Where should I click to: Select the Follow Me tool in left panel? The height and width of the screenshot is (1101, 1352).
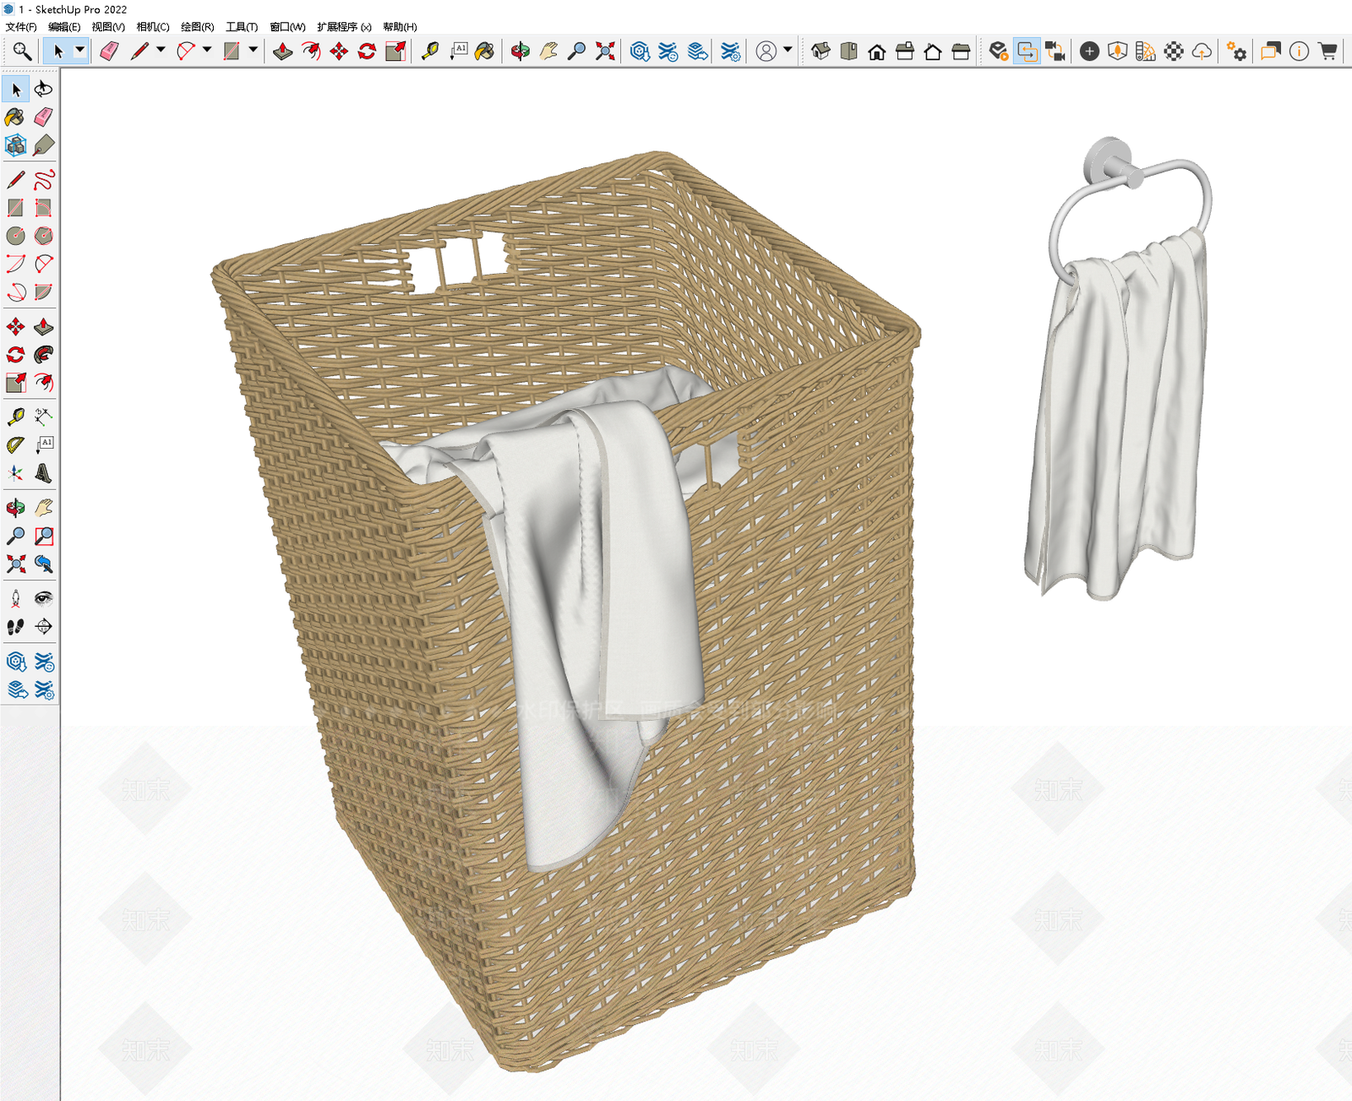44,355
